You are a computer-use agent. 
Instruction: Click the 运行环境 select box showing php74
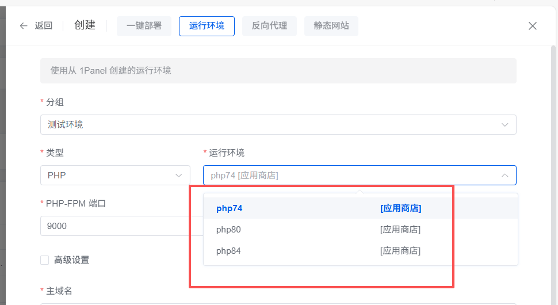345,176
